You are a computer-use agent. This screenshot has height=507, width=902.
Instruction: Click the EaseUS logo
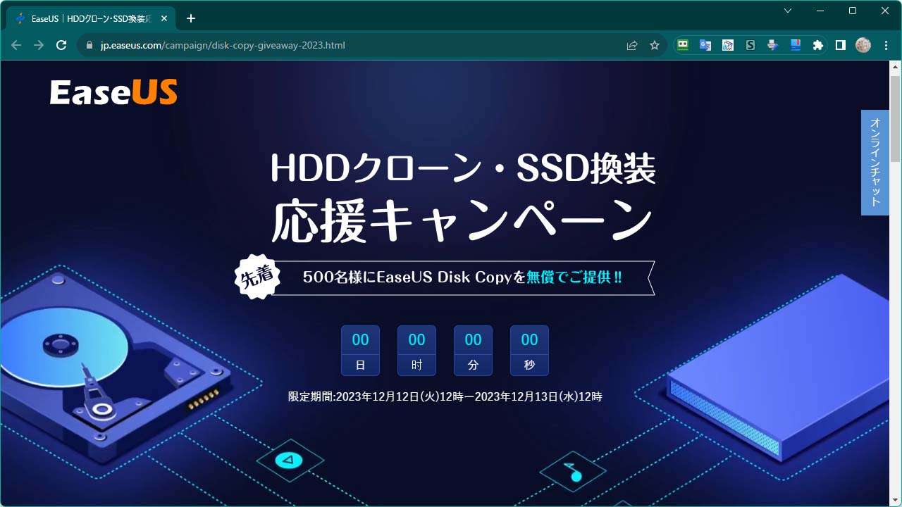(113, 91)
